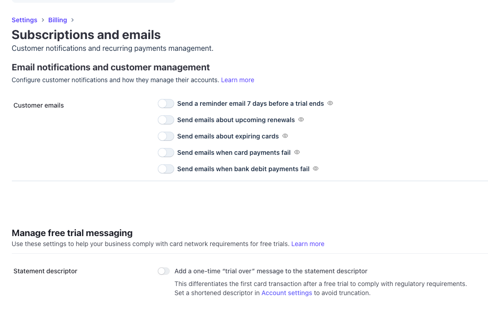This screenshot has width=488, height=311.
Task: Click the Statement descriptor label
Action: click(x=45, y=271)
